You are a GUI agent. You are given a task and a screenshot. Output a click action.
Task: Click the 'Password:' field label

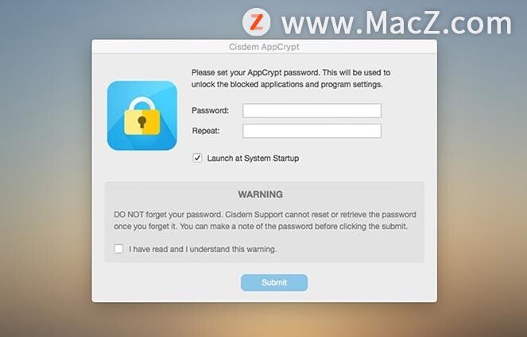(210, 110)
